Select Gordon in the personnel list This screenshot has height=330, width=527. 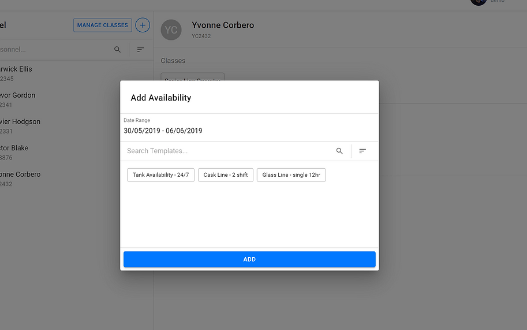pos(17,99)
